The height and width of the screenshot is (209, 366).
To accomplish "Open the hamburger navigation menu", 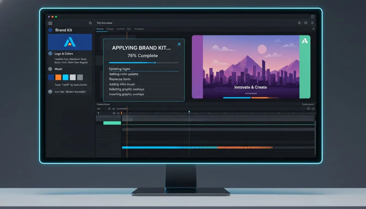I will point(50,23).
